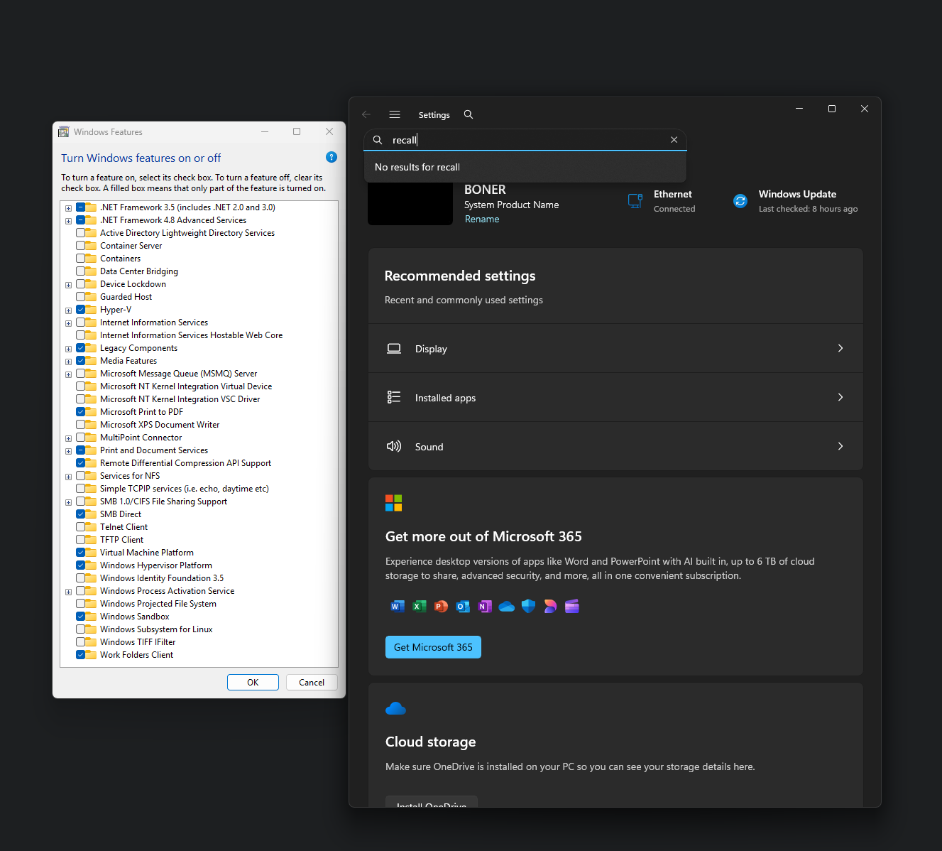This screenshot has height=851, width=942.
Task: Expand the .NET Framework 3.5 node
Action: tap(68, 208)
